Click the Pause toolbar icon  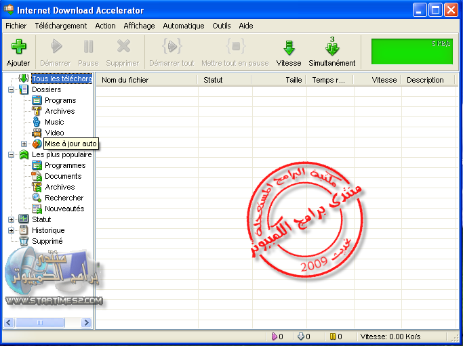coord(88,46)
